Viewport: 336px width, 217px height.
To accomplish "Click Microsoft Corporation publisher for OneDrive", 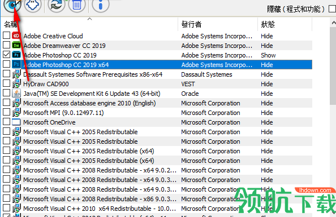I will pos(210,122).
